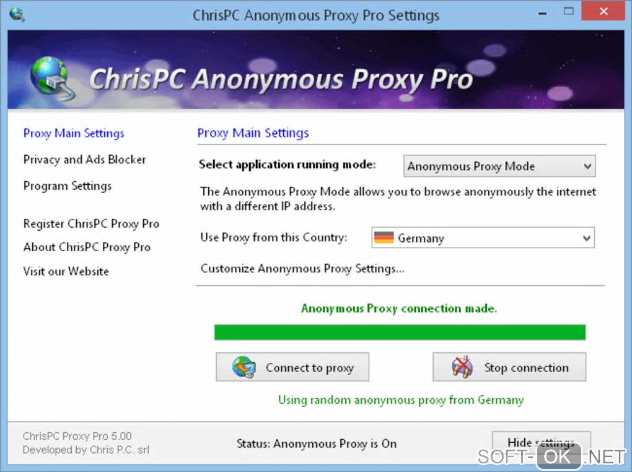Open Customize Anonymous Proxy Settings link
Screen dimensions: 632x472
[x=302, y=269]
